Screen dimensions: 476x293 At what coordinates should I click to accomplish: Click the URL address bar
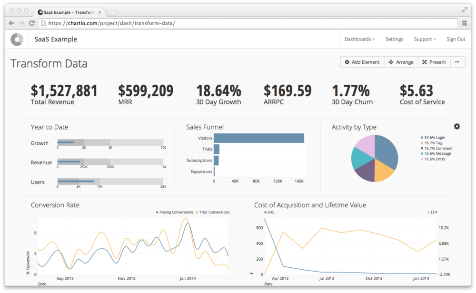pos(248,23)
